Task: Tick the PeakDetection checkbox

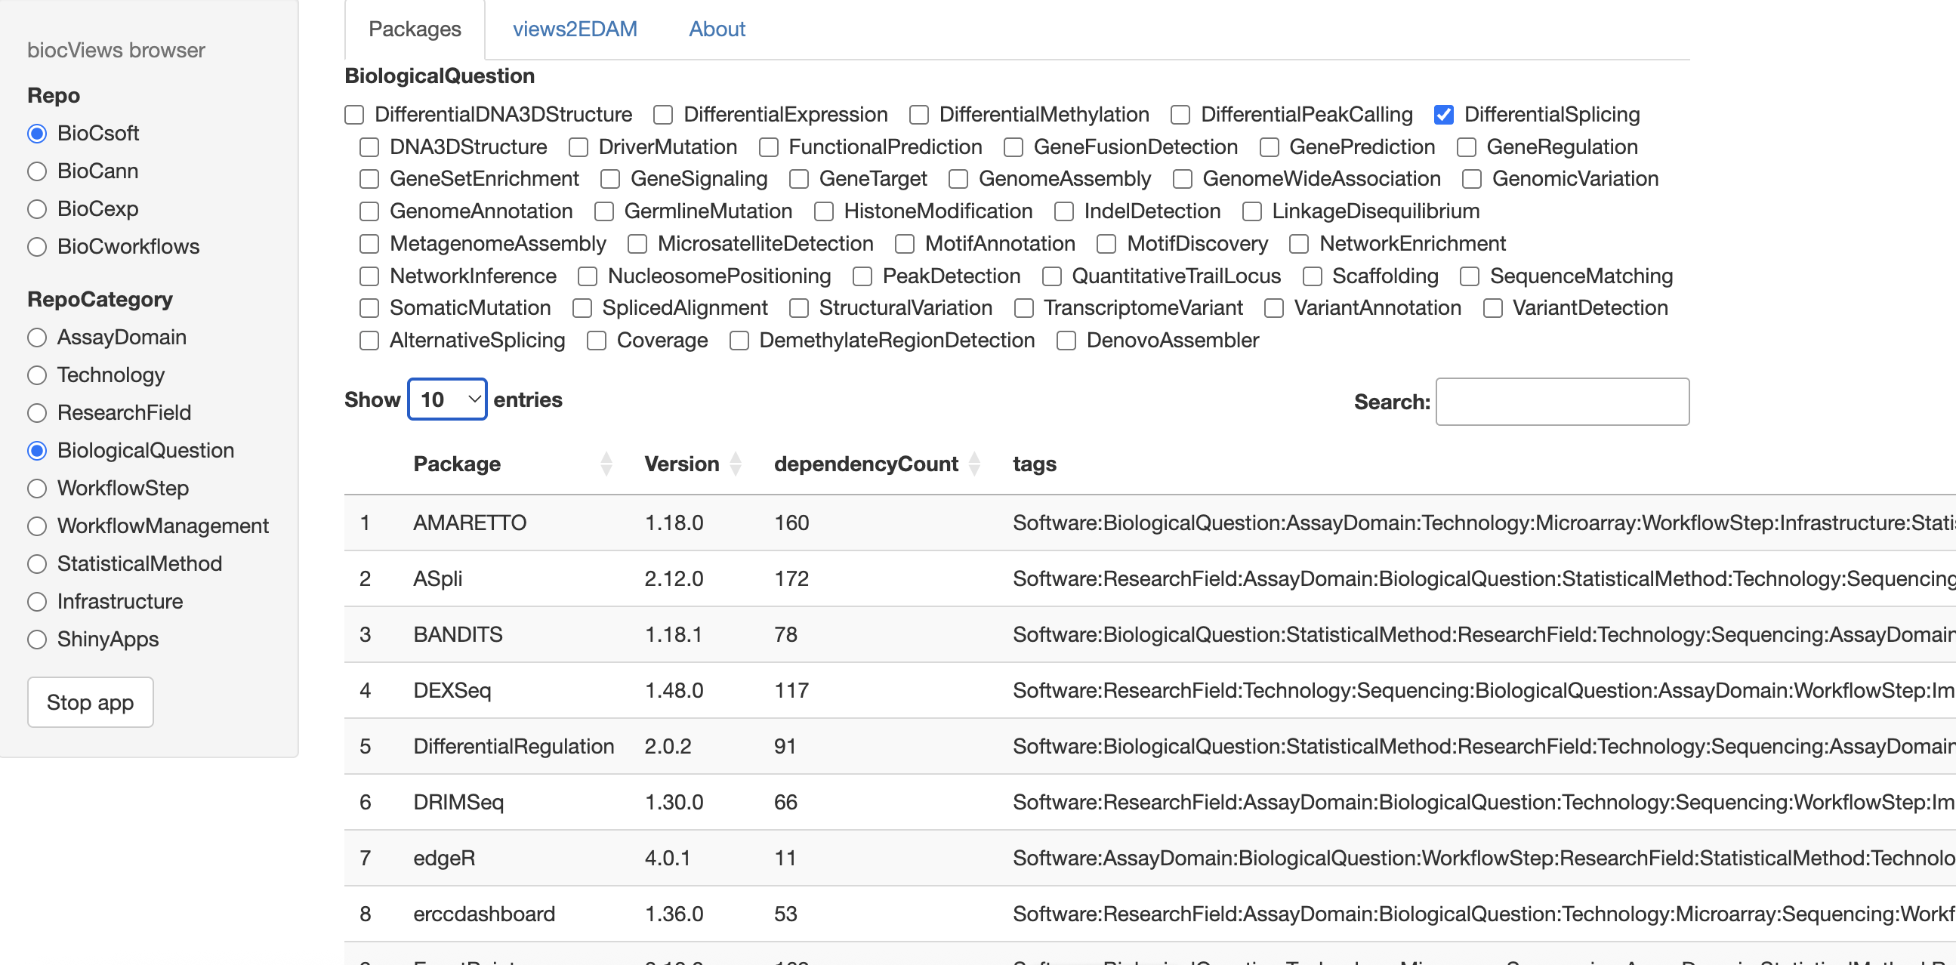Action: (x=862, y=276)
